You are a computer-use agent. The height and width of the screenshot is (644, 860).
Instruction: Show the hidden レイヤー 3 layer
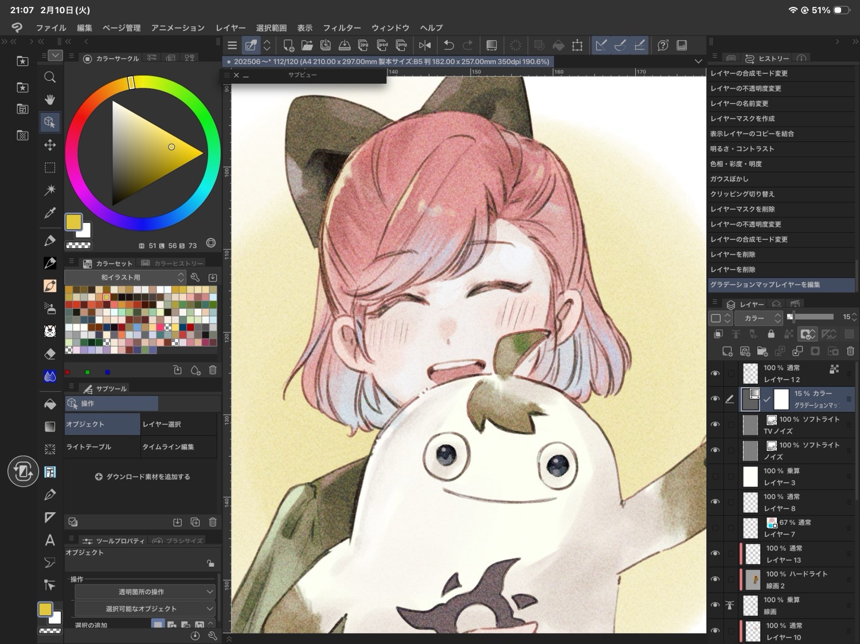click(x=715, y=476)
